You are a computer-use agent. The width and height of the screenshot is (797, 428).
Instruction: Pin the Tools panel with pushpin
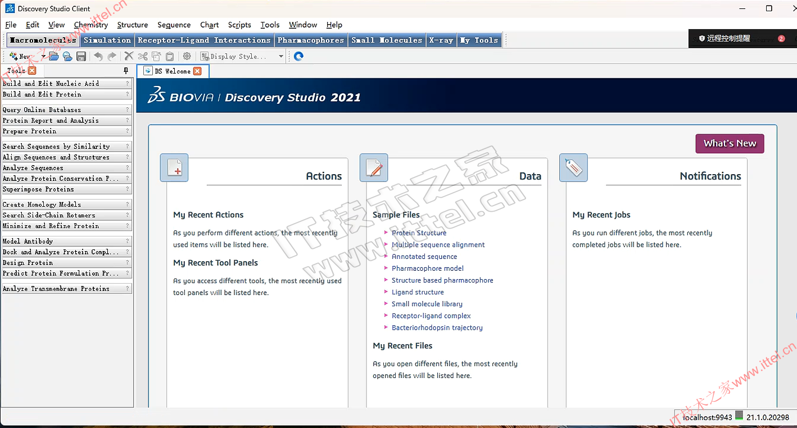126,71
